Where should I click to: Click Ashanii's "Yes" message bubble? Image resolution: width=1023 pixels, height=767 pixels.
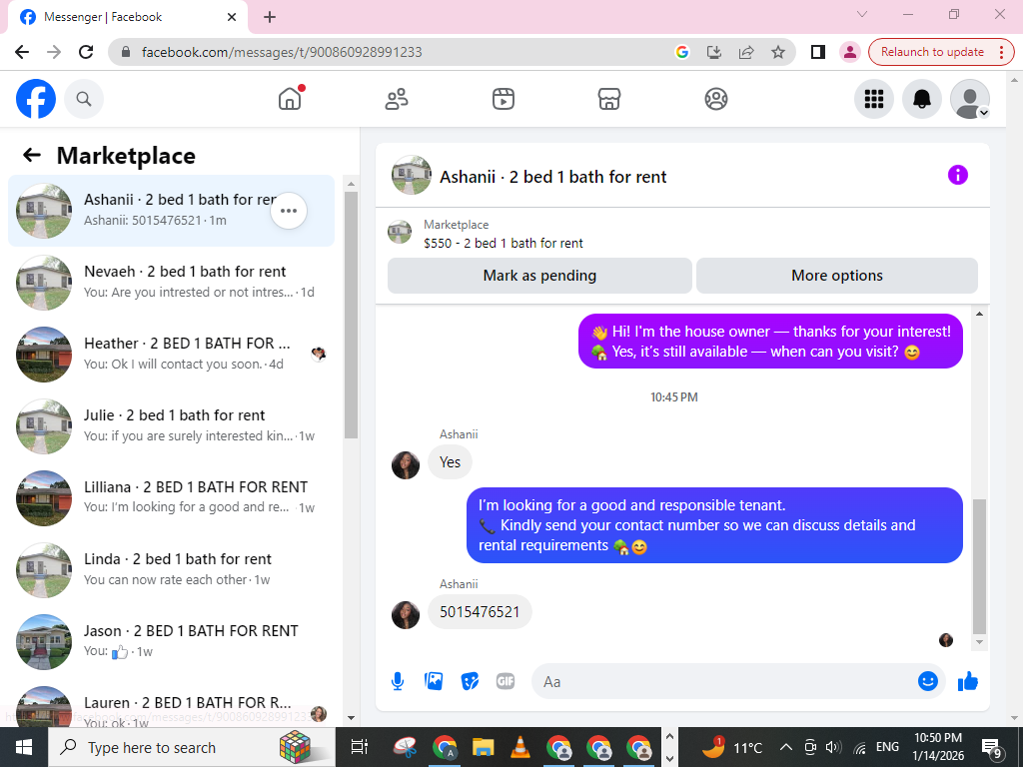[x=451, y=461]
